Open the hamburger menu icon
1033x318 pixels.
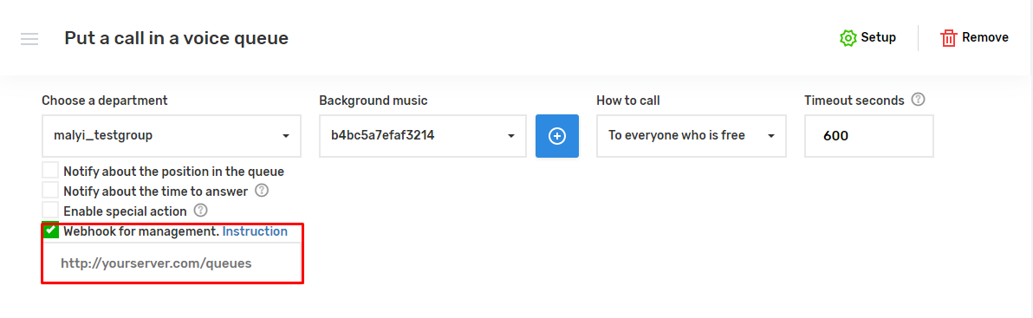(29, 39)
